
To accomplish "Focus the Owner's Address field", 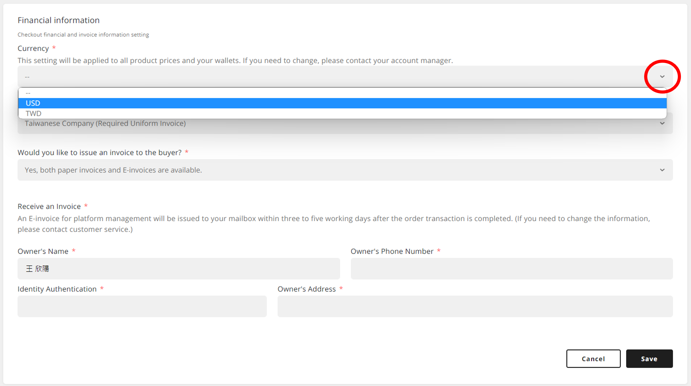I will (475, 306).
